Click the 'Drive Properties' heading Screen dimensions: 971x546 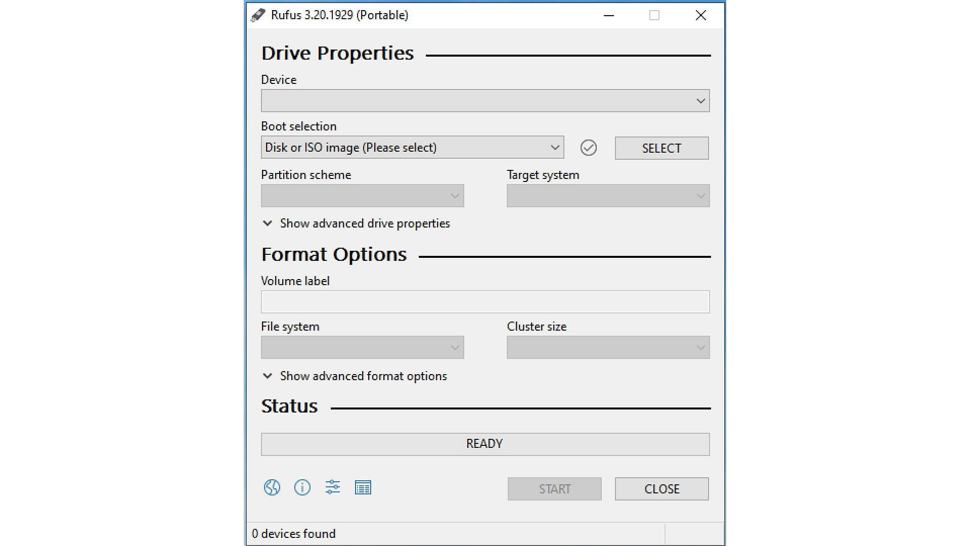tap(337, 53)
